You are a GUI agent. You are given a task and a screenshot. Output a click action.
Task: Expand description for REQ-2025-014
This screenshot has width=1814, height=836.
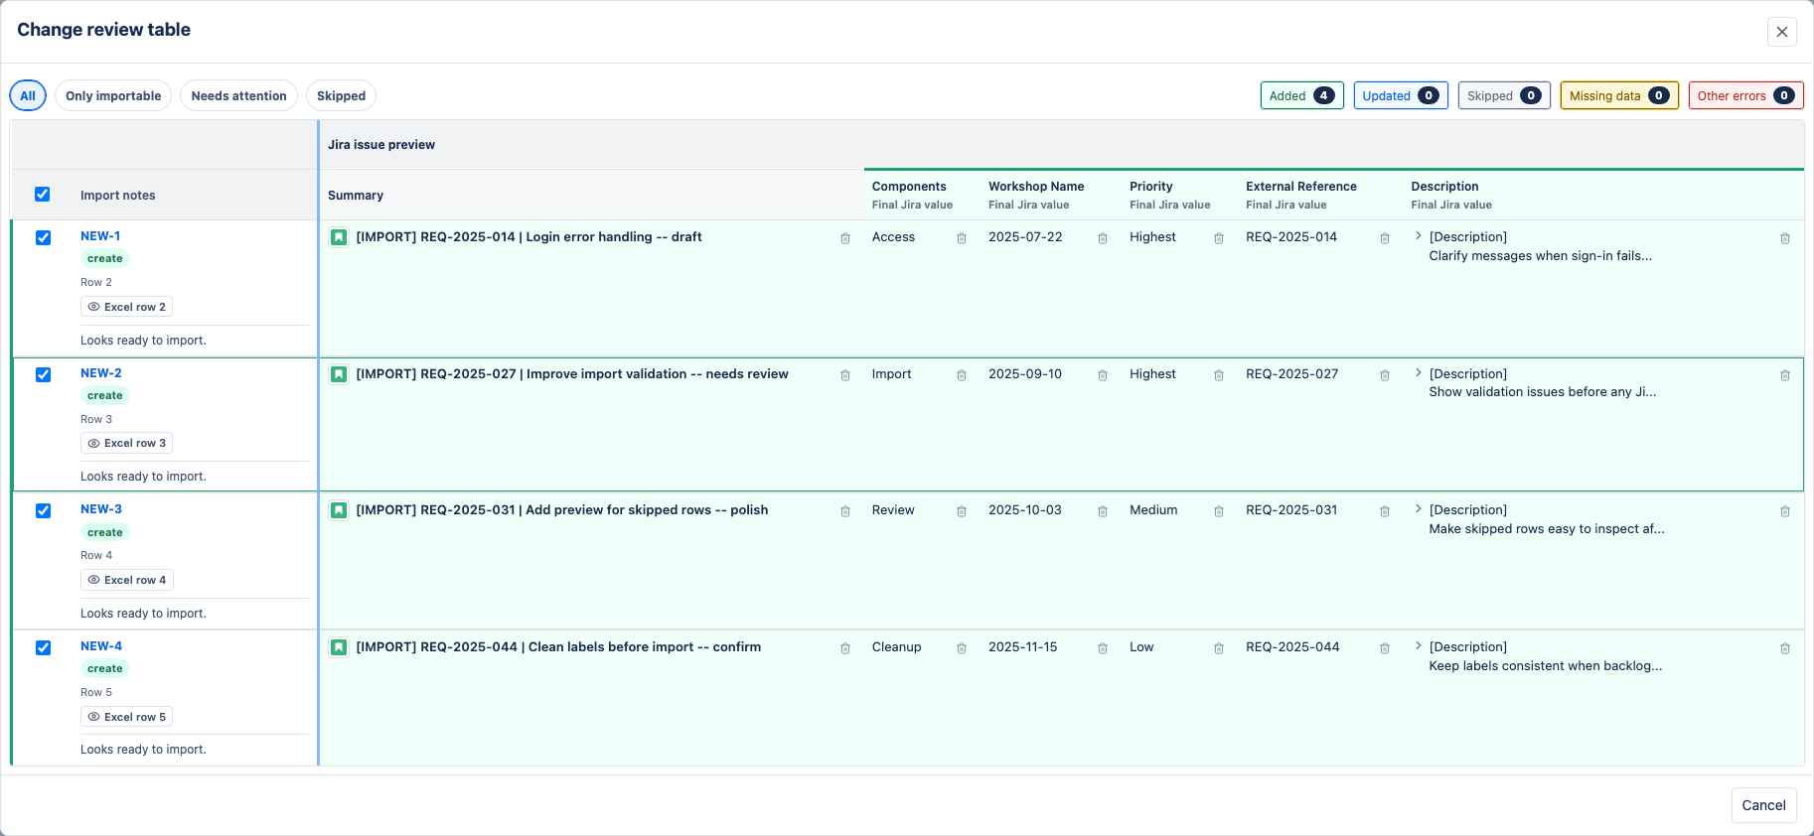coord(1419,236)
